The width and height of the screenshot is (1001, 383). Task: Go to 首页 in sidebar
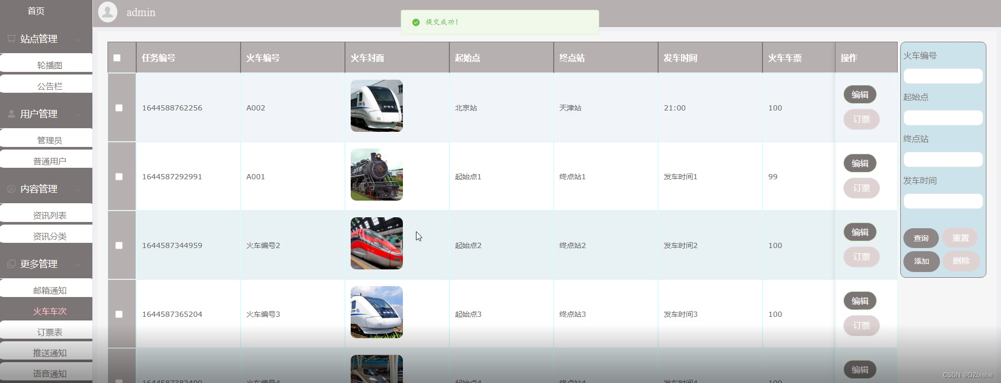[x=36, y=11]
